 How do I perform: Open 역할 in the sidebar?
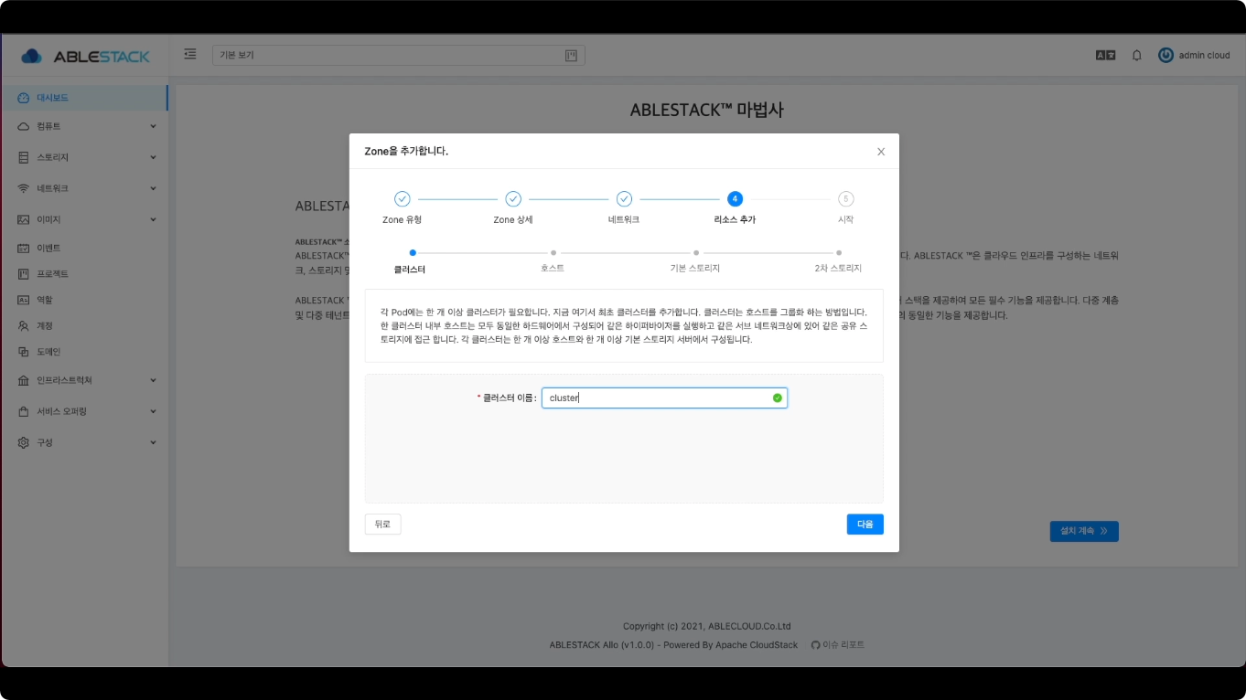[84, 300]
